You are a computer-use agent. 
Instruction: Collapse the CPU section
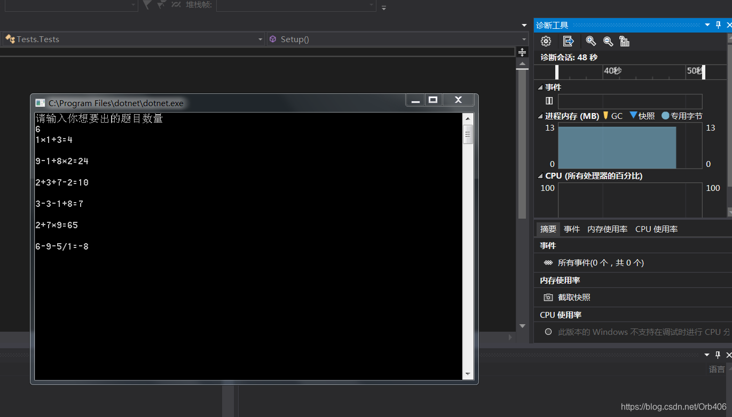click(540, 176)
